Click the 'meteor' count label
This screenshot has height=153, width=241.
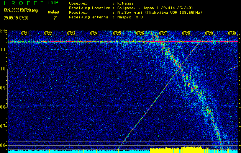pos(54,12)
